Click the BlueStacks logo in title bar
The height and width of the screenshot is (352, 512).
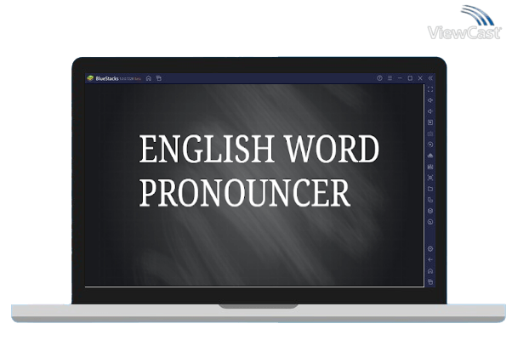(x=90, y=78)
